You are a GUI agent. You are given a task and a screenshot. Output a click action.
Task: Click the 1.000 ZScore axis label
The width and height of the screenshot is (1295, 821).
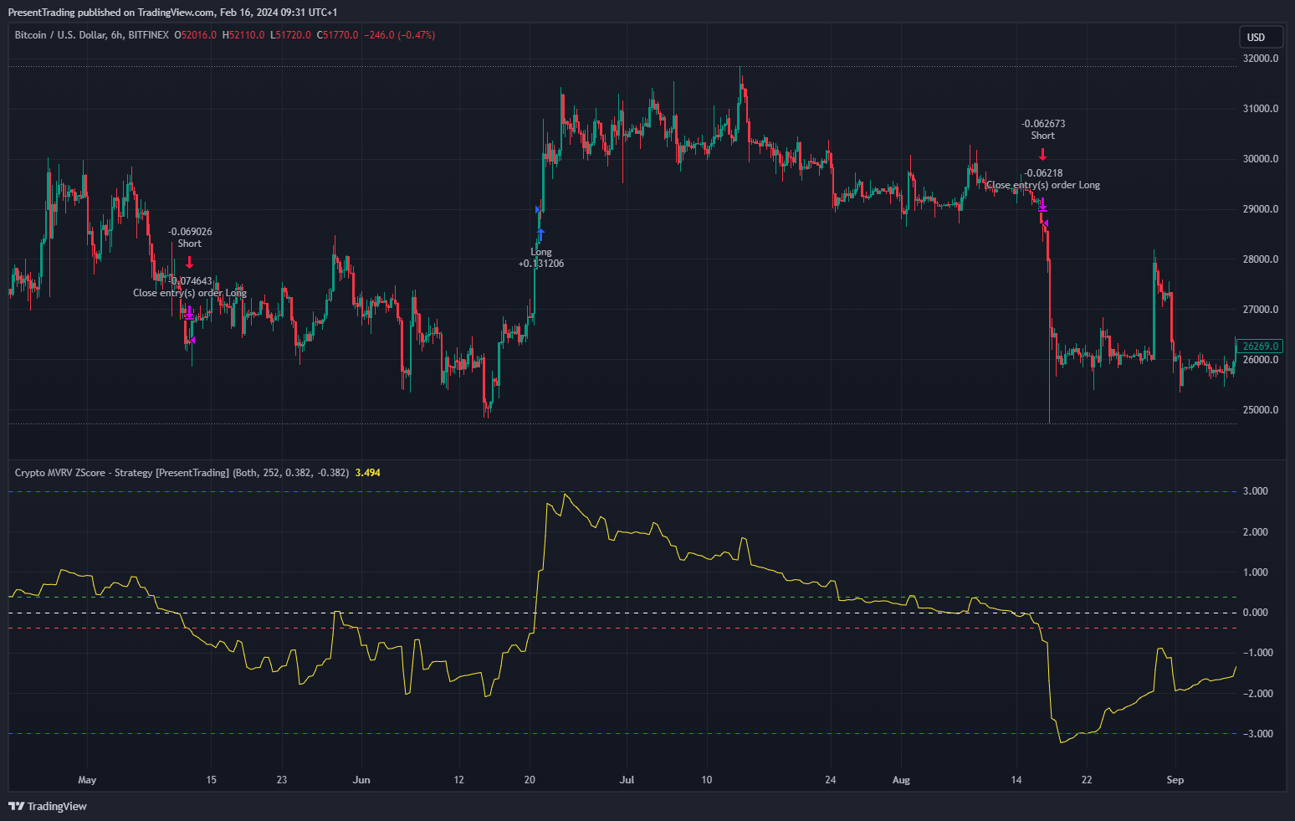pyautogui.click(x=1256, y=572)
